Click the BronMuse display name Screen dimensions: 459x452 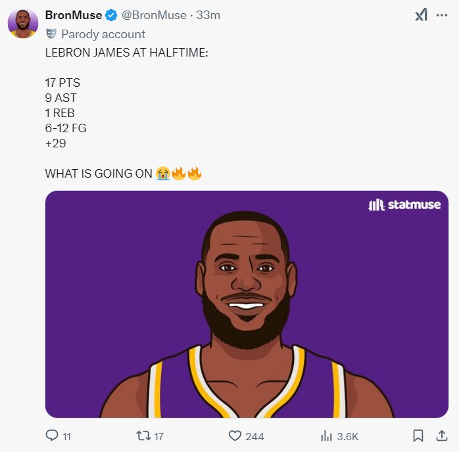pyautogui.click(x=73, y=15)
